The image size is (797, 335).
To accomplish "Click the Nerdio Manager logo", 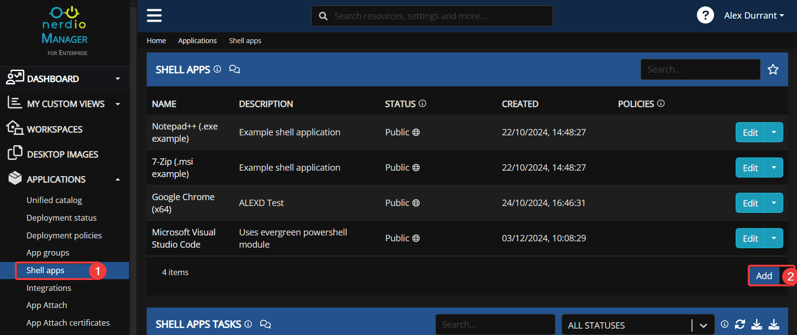I will (x=64, y=31).
